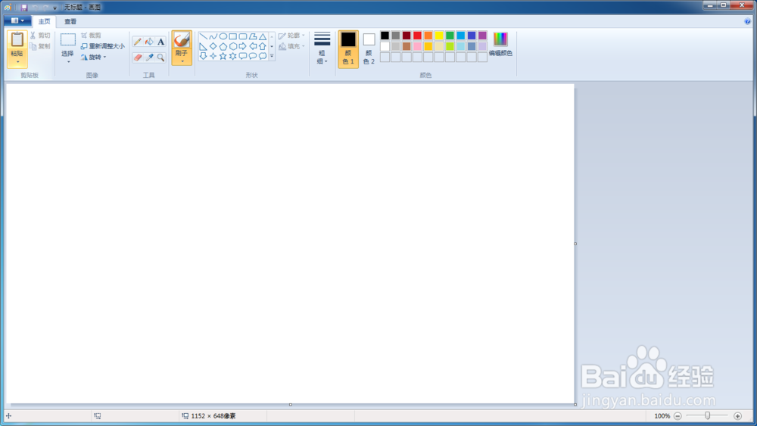This screenshot has width=757, height=426.
Task: Expand the Brushes (刷子) dropdown arrow
Action: point(182,61)
